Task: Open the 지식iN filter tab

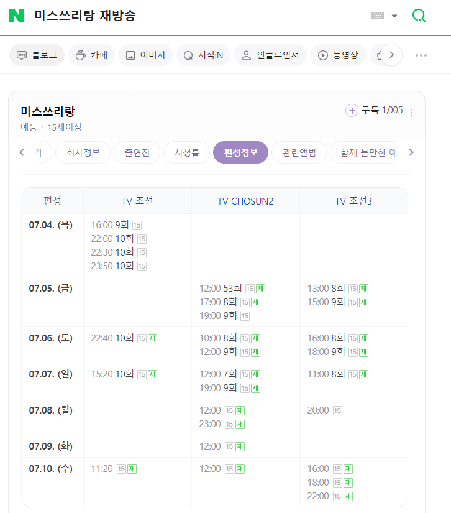Action: point(203,55)
